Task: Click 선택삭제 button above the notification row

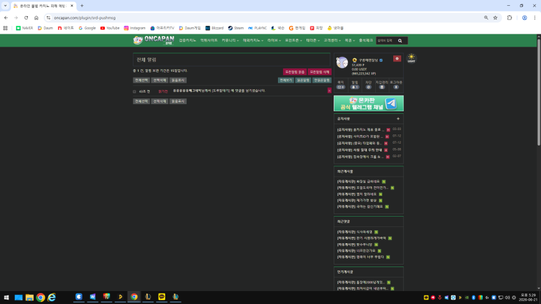Action: pos(160,80)
